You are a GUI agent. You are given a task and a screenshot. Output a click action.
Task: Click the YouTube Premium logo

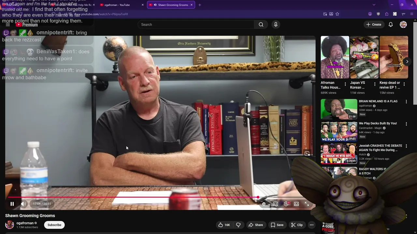click(x=27, y=25)
